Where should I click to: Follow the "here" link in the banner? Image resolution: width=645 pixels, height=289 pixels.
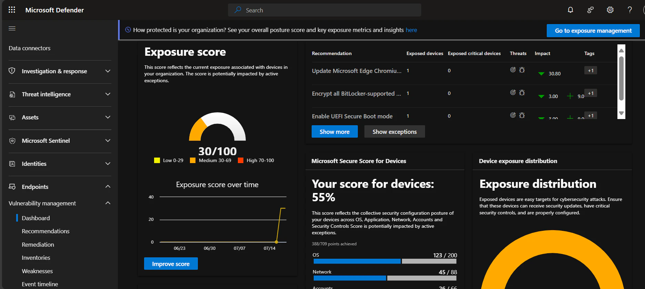pos(411,30)
